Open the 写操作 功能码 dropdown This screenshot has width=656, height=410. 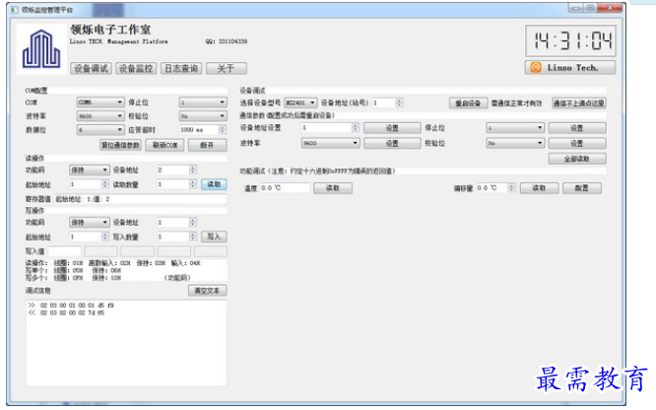[x=89, y=223]
